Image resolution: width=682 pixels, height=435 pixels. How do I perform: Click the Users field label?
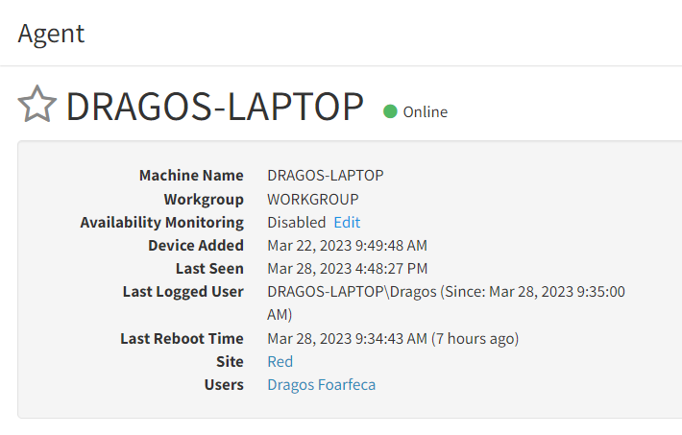(x=224, y=384)
